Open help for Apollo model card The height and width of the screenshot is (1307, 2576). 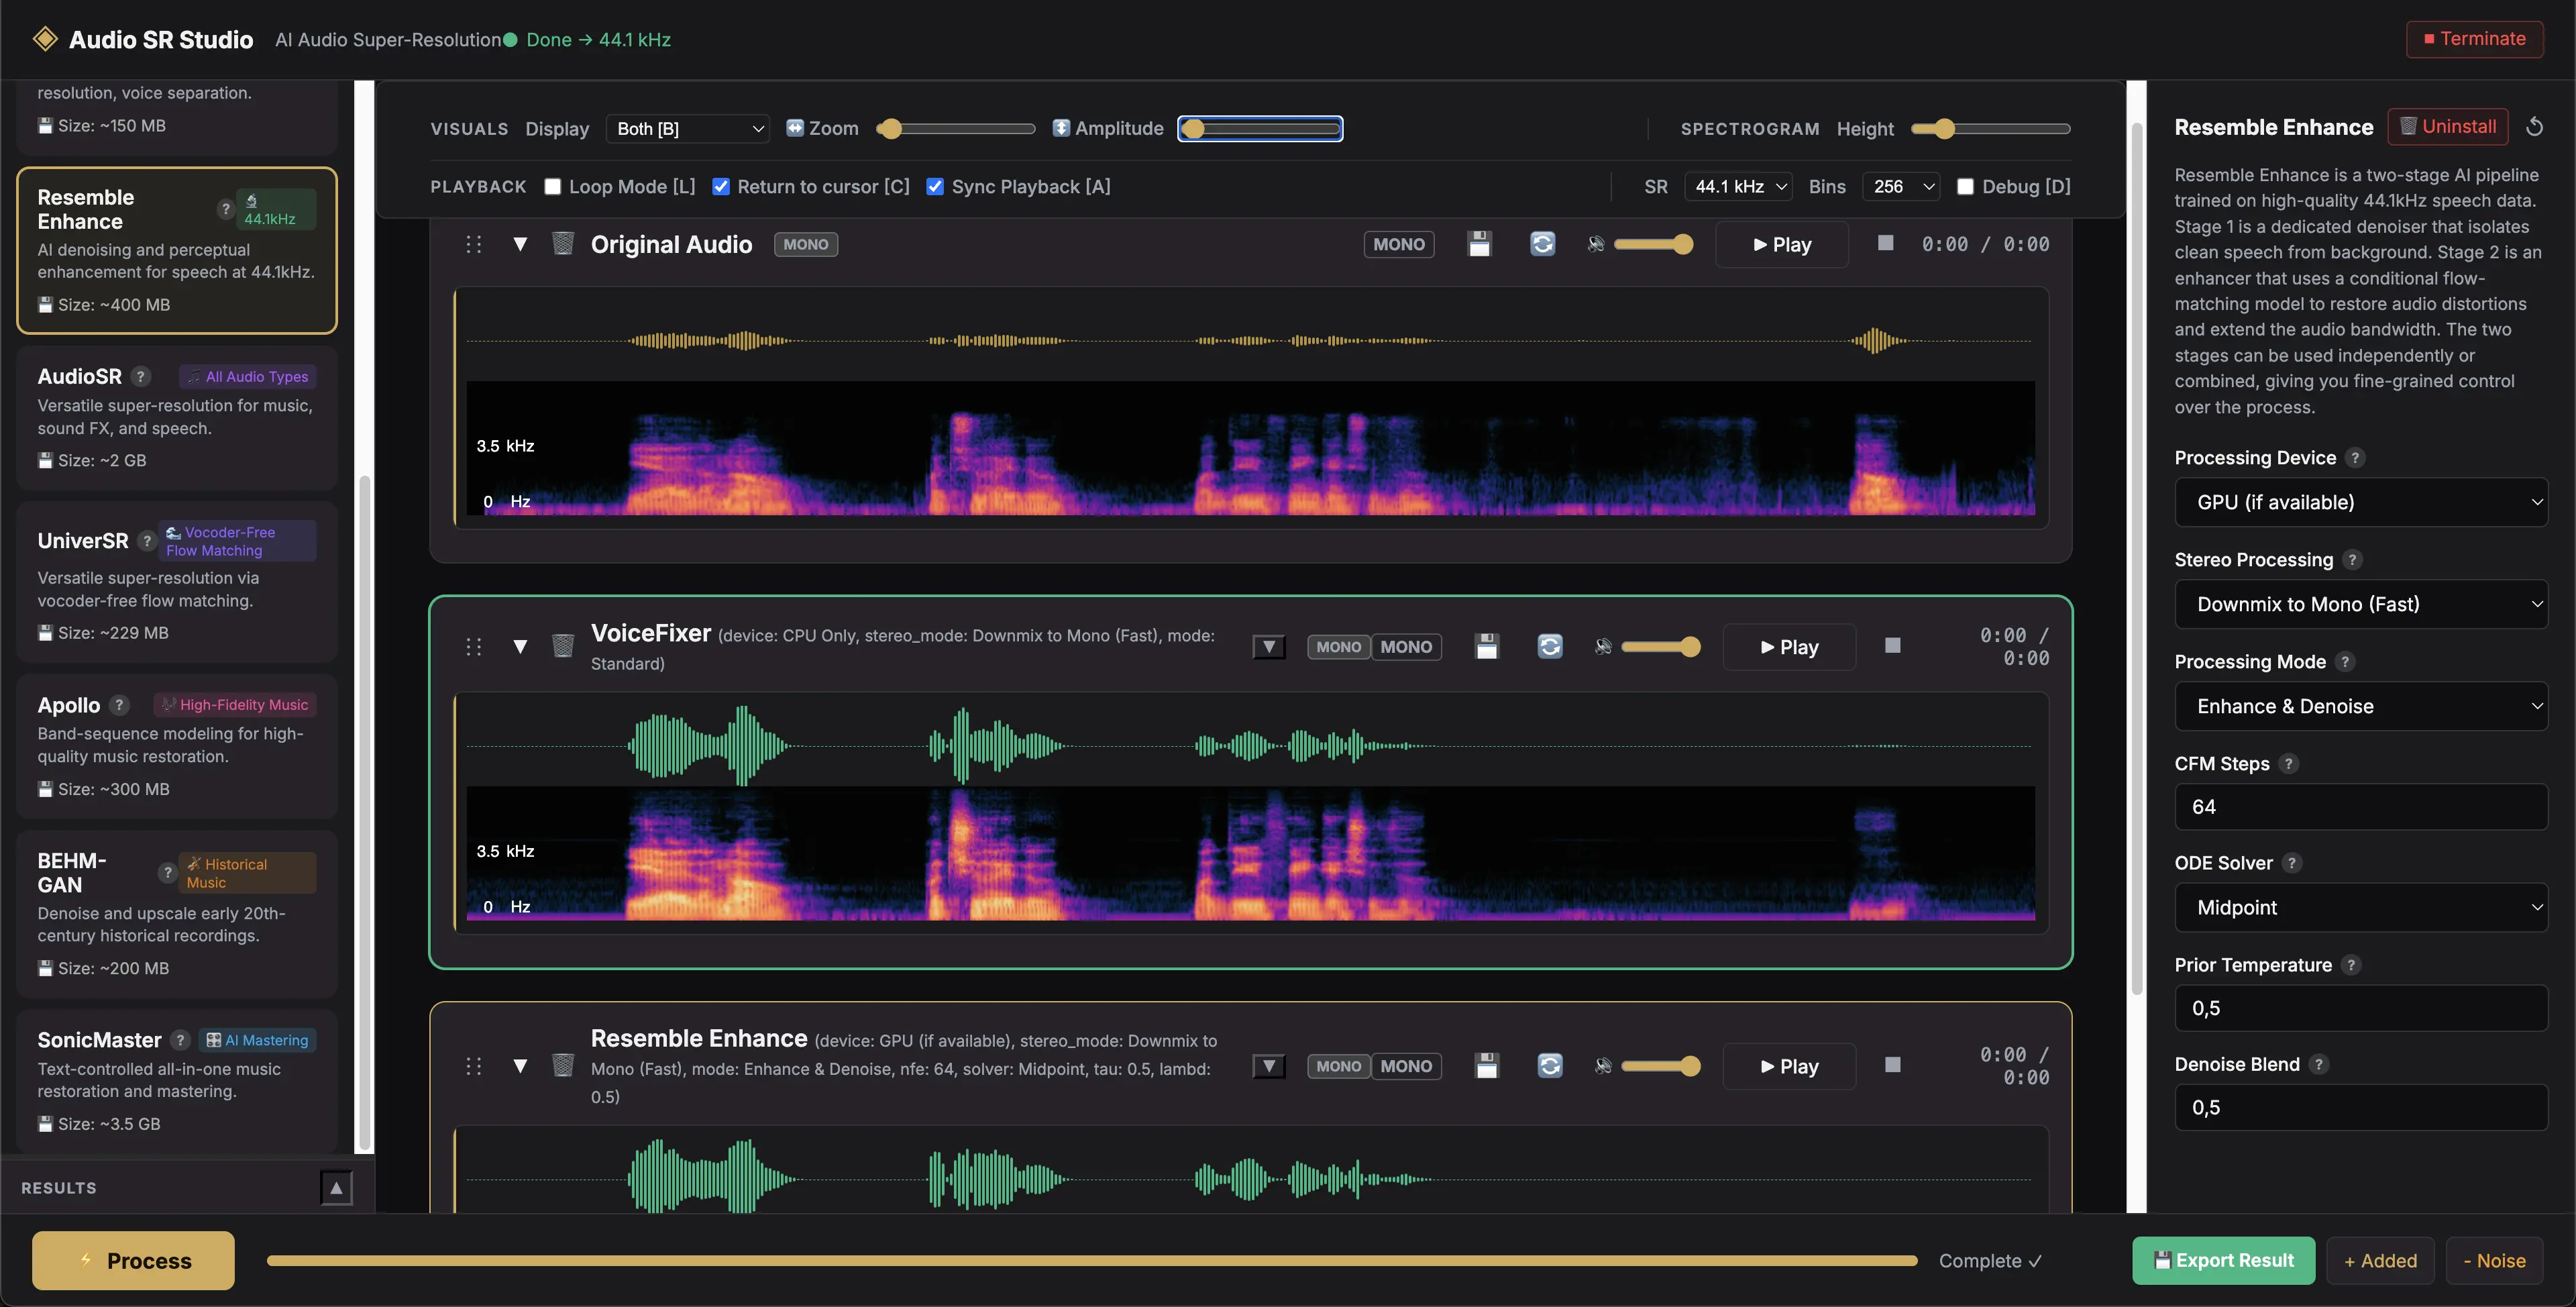[x=119, y=705]
